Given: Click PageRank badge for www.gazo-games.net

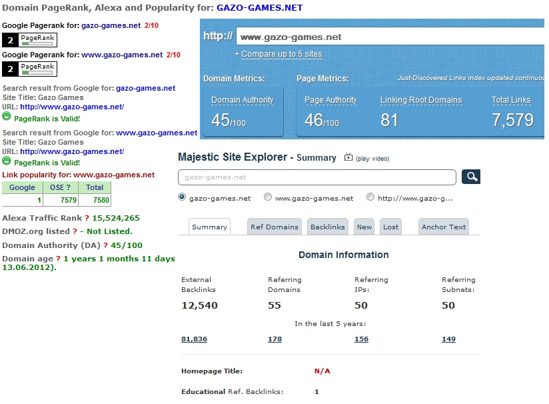Looking at the screenshot, I should click(x=29, y=69).
